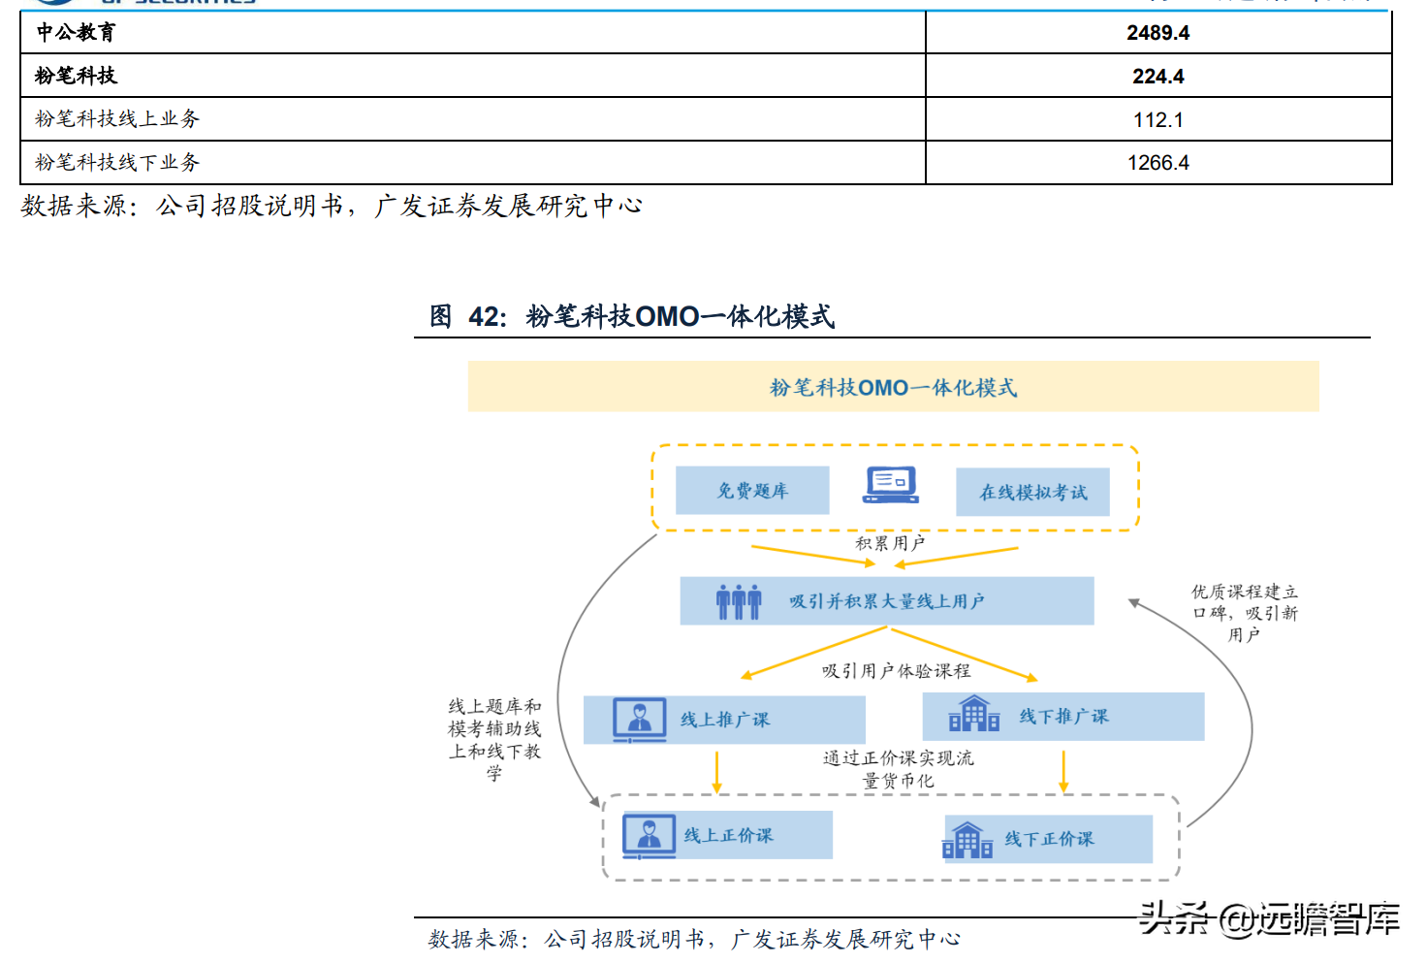
Task: Select the screen icon in 线上正价课 box
Action: [x=650, y=833]
